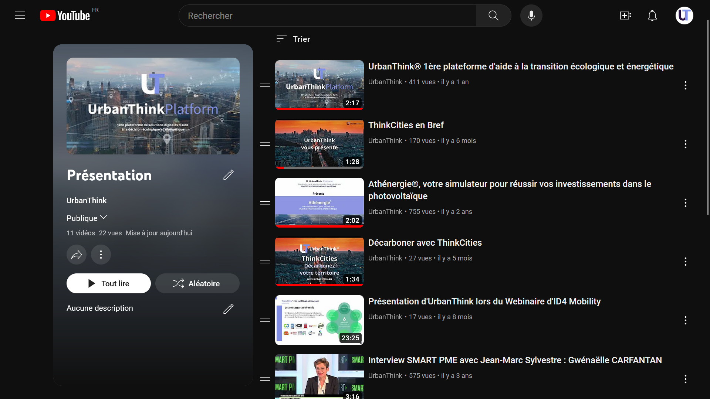The width and height of the screenshot is (710, 399).
Task: Open the account avatar menu
Action: click(x=684, y=16)
